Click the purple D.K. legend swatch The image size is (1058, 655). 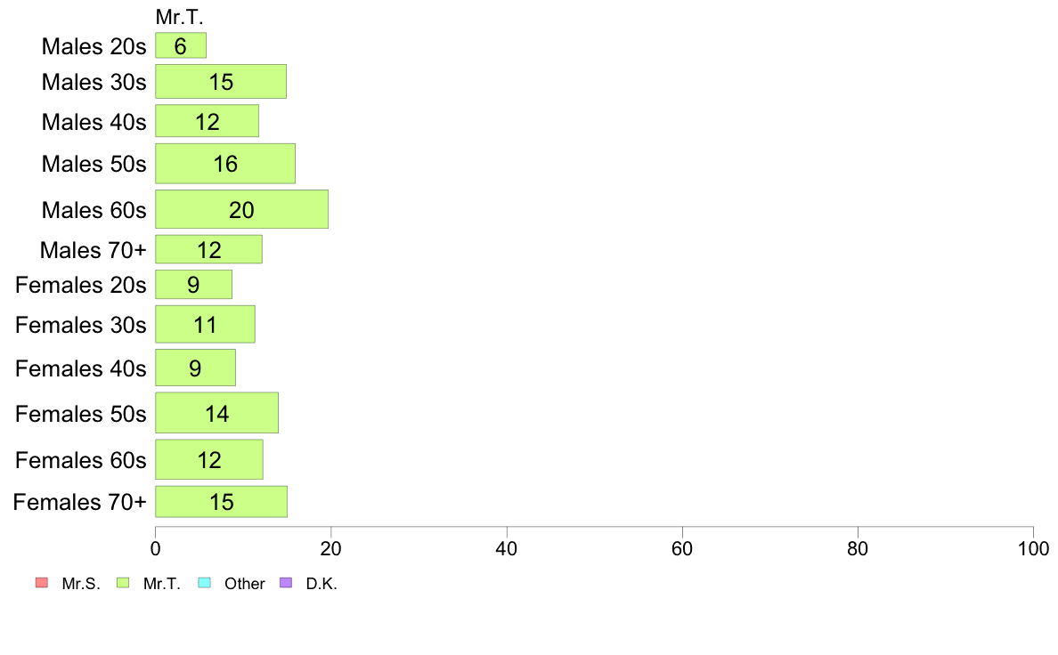286,583
